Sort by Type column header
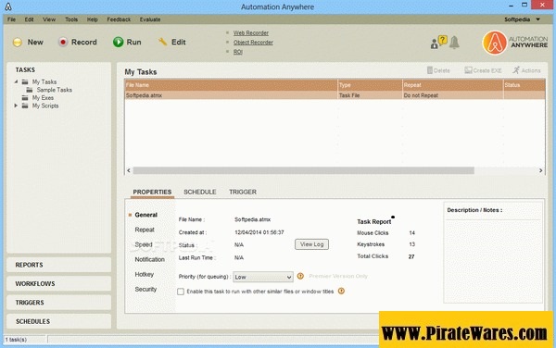This screenshot has width=556, height=348. pos(370,85)
